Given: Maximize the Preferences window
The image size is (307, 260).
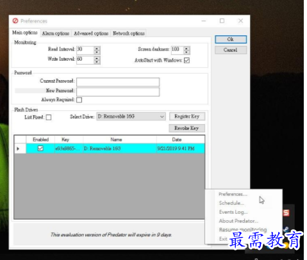Looking at the screenshot, I should [x=222, y=20].
